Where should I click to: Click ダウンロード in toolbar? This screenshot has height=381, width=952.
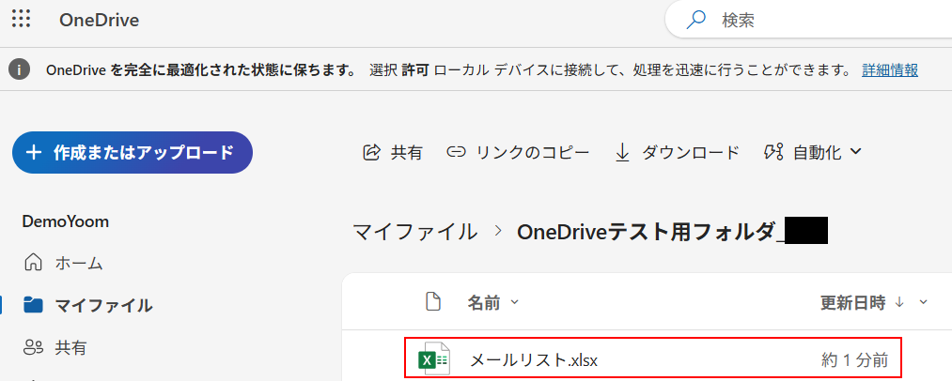point(677,152)
